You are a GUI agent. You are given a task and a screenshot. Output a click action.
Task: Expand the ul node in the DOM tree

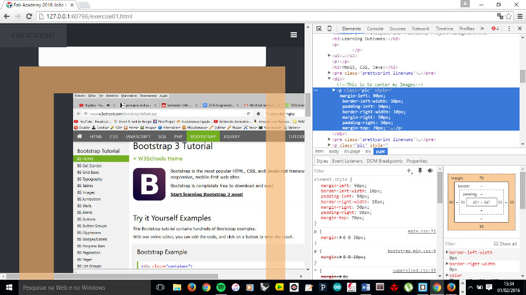click(329, 55)
